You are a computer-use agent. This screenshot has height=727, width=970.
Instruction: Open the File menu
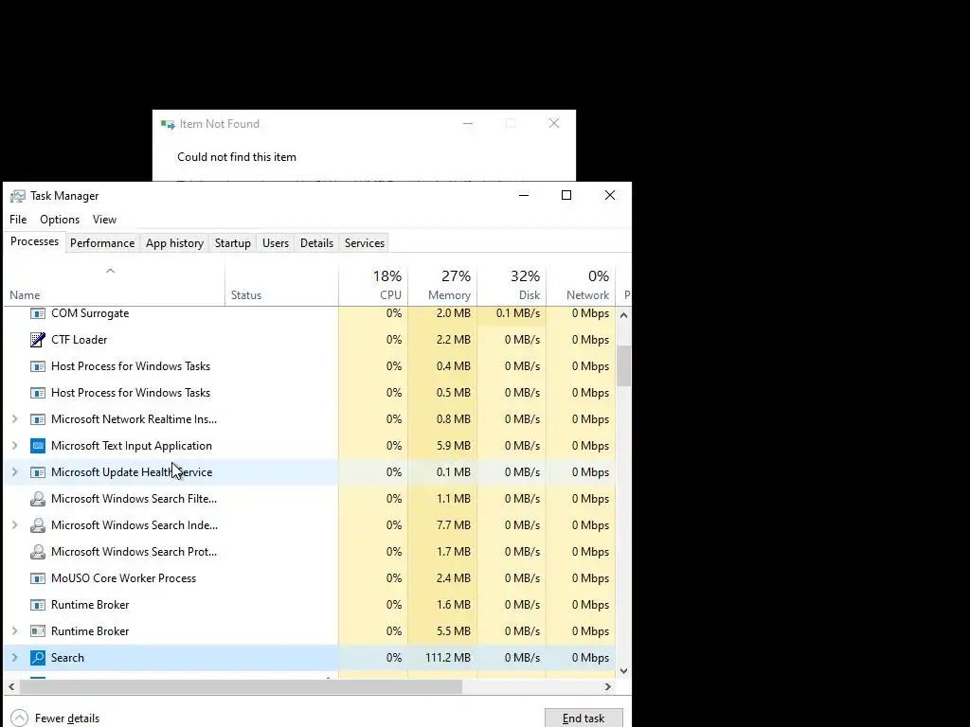[18, 220]
